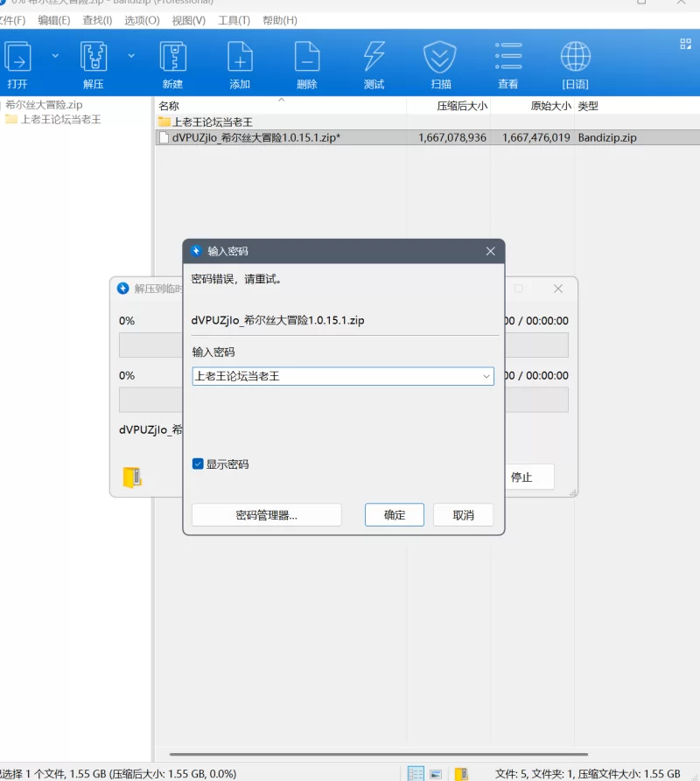Close the extraction progress window
The height and width of the screenshot is (781, 700).
click(558, 289)
